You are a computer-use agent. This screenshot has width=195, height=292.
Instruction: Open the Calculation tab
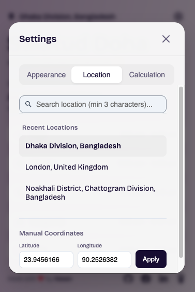click(x=147, y=75)
